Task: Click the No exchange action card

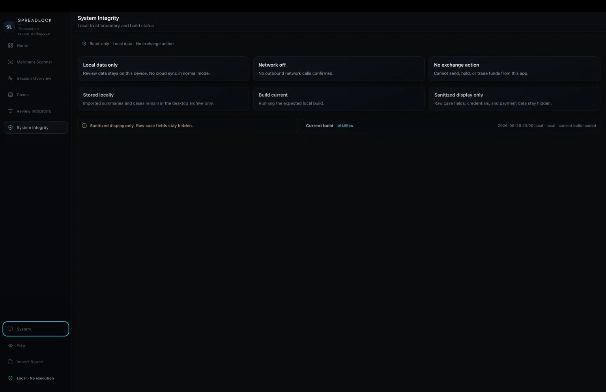Action: tap(514, 69)
